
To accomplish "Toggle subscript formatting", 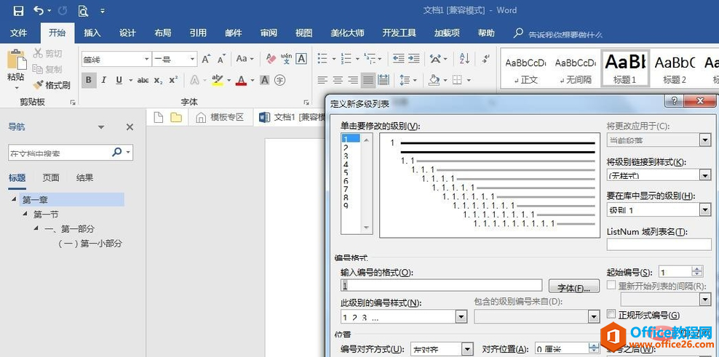I will (x=158, y=80).
